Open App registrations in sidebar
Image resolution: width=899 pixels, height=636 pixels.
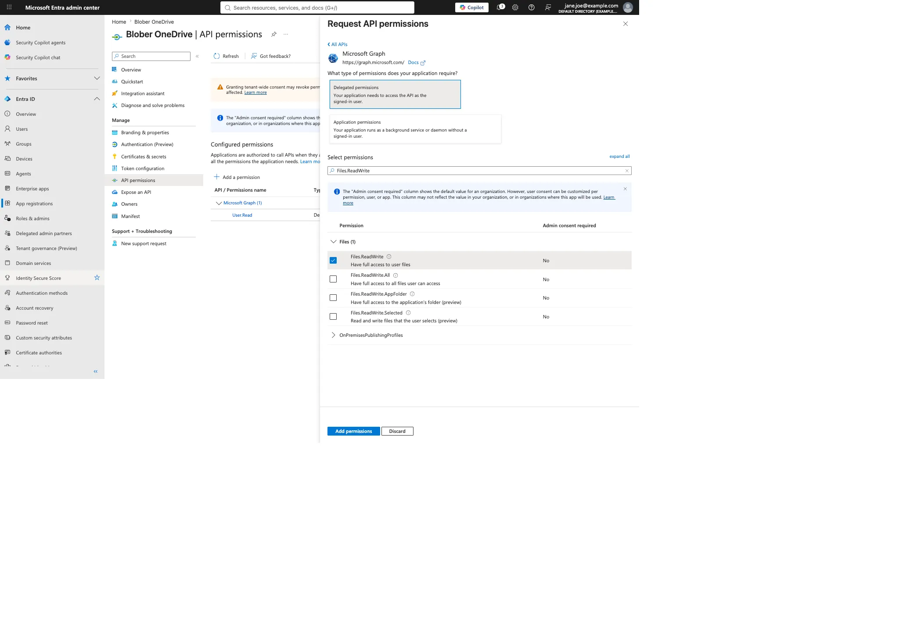[x=34, y=204]
